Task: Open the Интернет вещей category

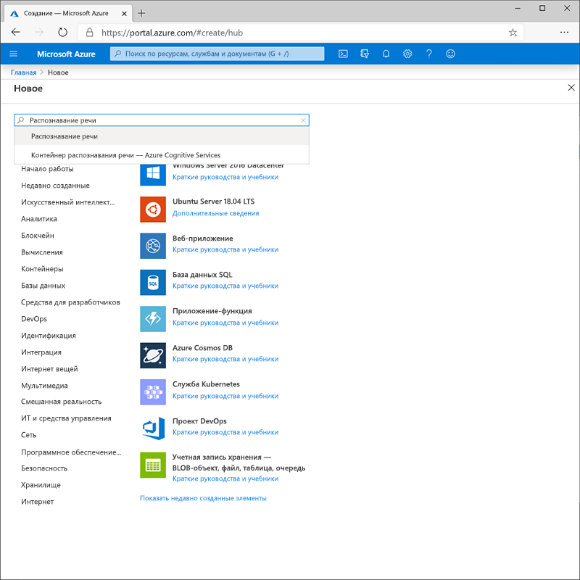Action: tap(49, 368)
